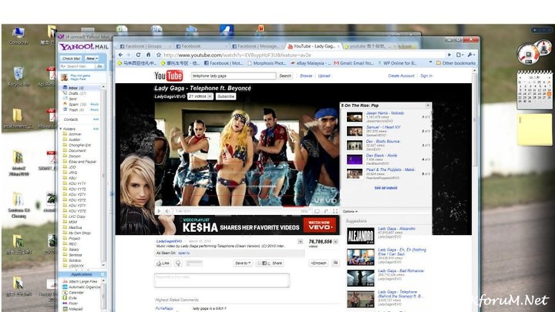555x312 pixels.
Task: Switch to the Facebook | Message tab
Action: 257,46
